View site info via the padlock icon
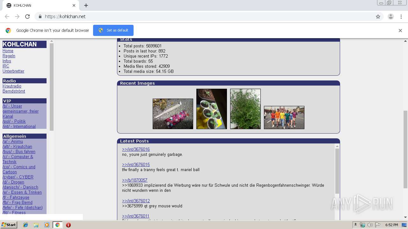This screenshot has width=408, height=229. [x=40, y=17]
